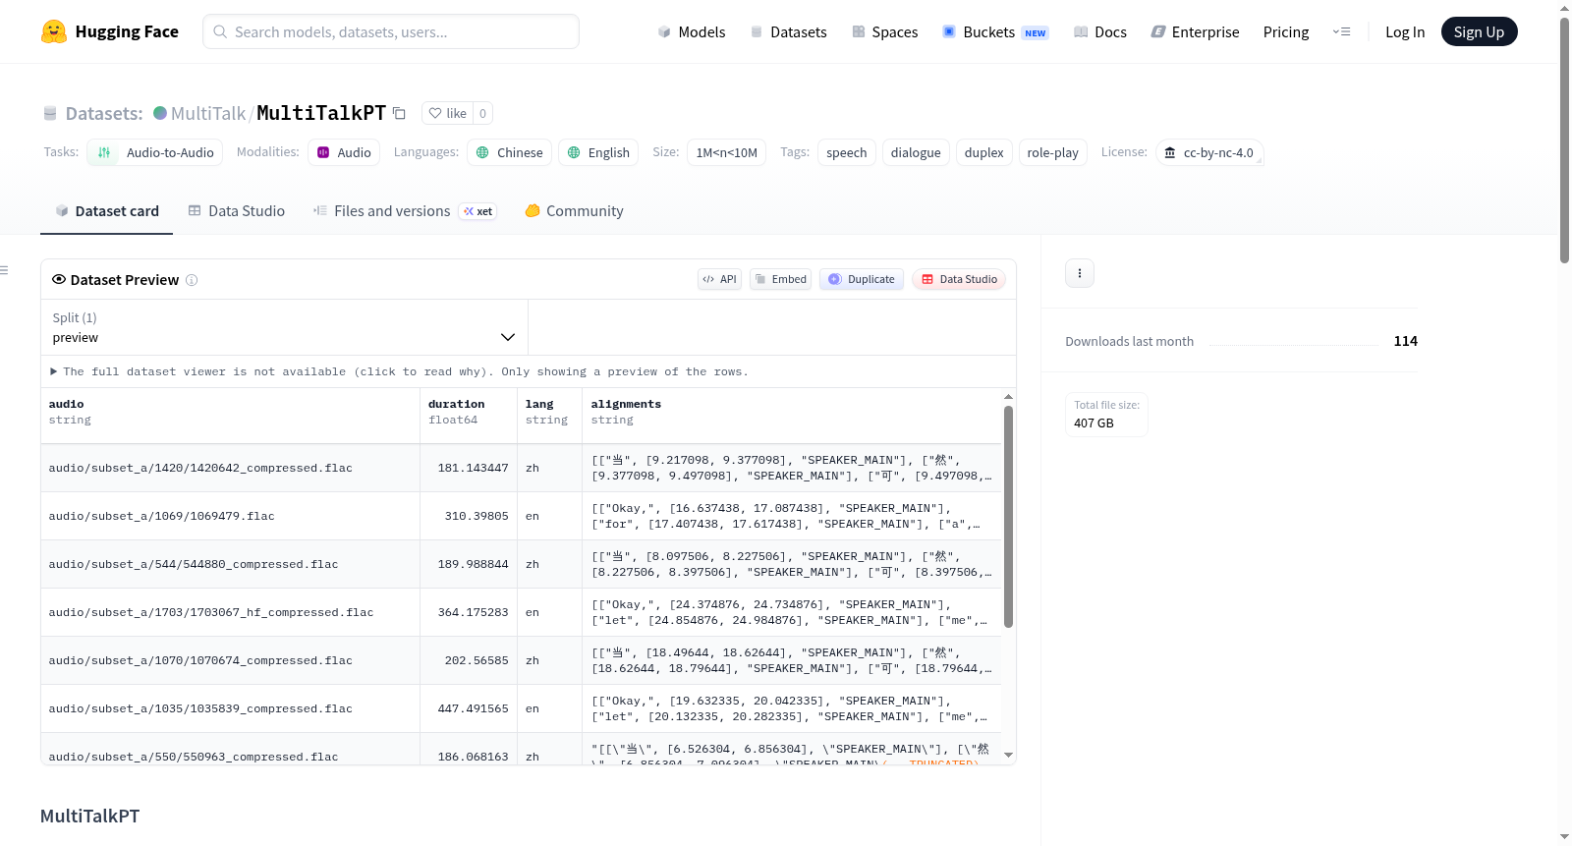
Task: Click the Duplicate button
Action: coord(862,279)
